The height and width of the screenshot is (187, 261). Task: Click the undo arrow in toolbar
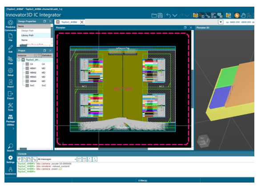click(x=169, y=16)
